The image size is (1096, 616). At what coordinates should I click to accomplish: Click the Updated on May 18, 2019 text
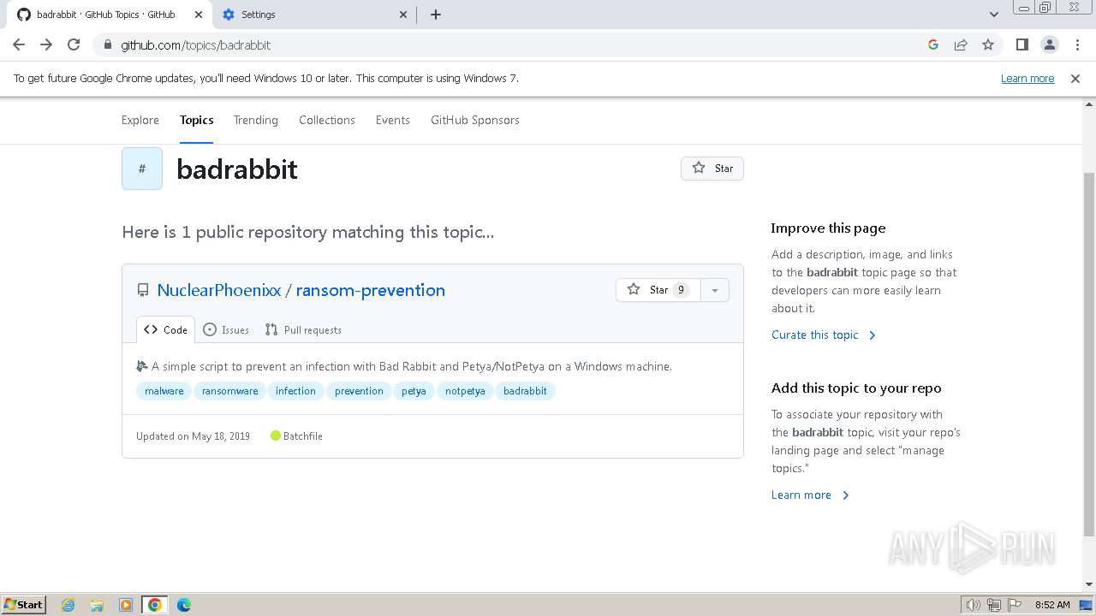pos(194,436)
